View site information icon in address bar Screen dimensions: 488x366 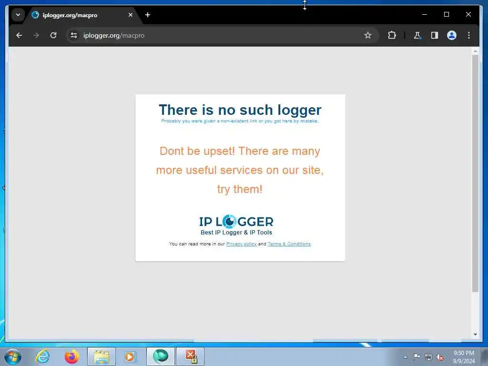[74, 35]
